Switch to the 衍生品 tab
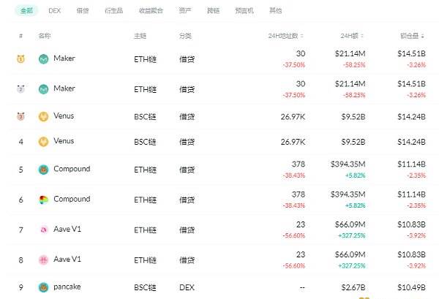The height and width of the screenshot is (299, 439). (x=113, y=11)
